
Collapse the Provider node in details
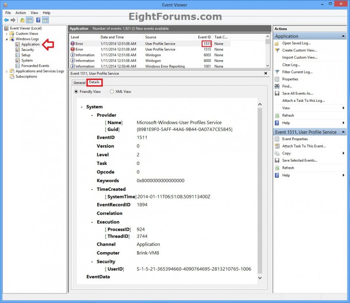click(x=92, y=116)
